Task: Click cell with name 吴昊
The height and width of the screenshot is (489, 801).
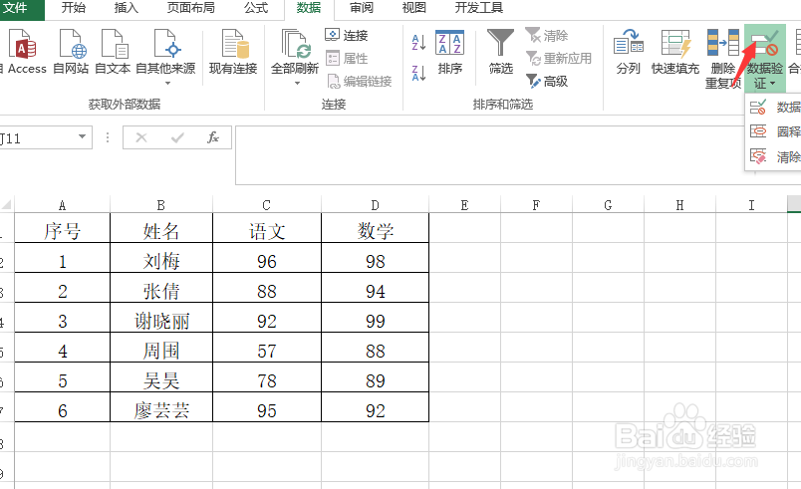Action: (161, 377)
